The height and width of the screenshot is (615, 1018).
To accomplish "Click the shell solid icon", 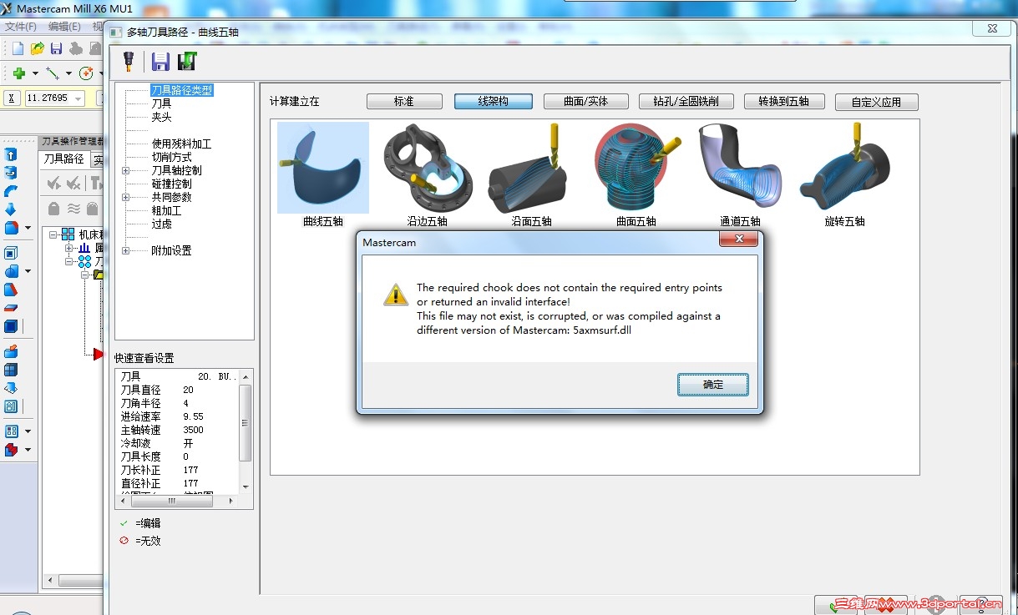I will (11, 253).
